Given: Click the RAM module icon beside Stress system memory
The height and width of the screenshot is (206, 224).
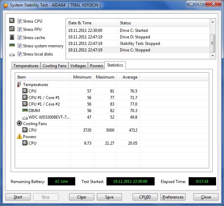Looking at the screenshot, I should click(12, 45).
